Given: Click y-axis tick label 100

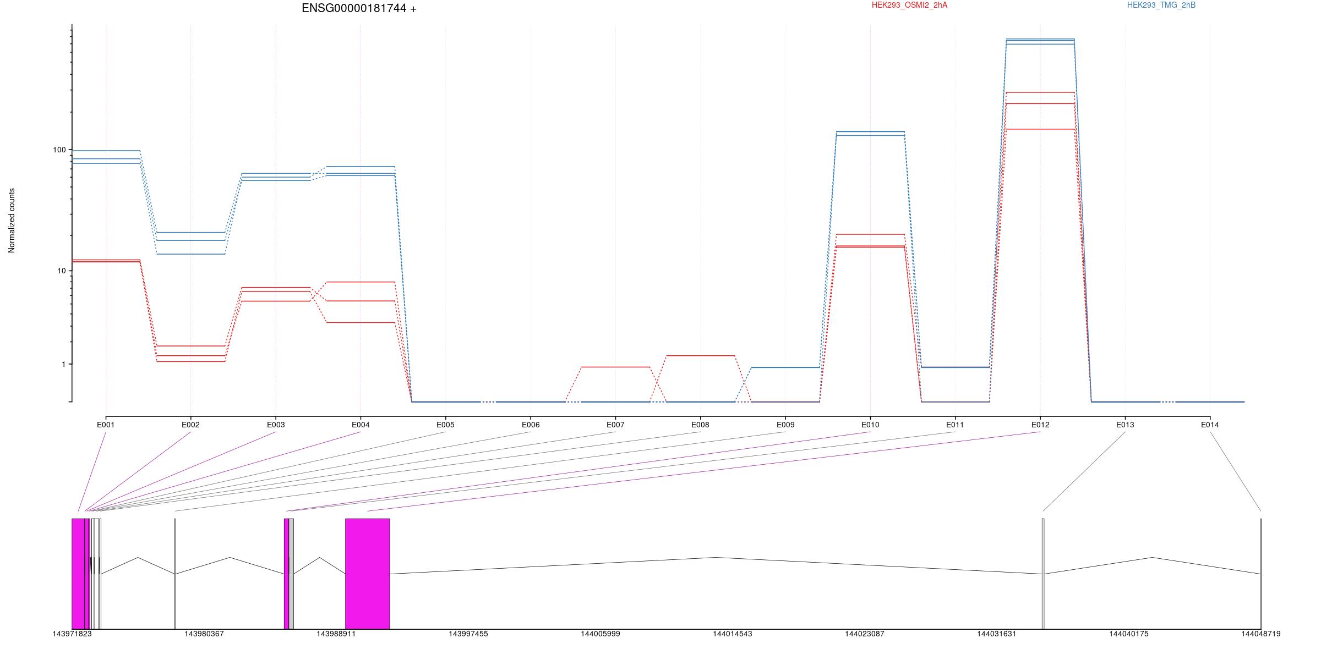Looking at the screenshot, I should (x=59, y=150).
